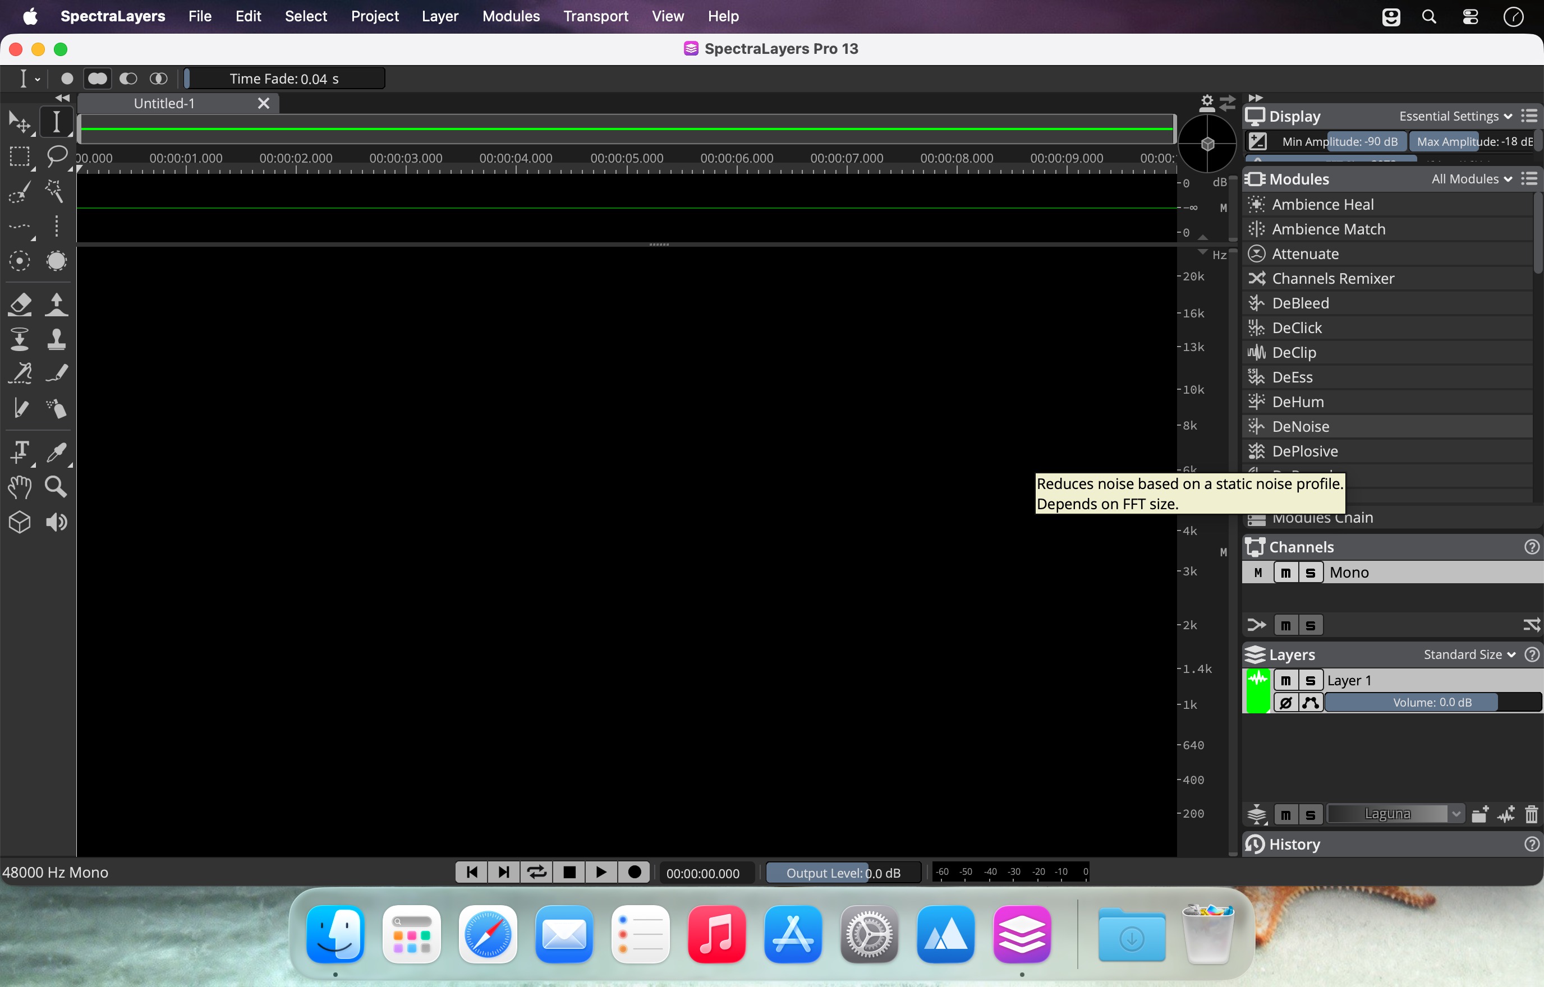Select the speaker Playback tool
1544x987 pixels.
click(x=57, y=522)
